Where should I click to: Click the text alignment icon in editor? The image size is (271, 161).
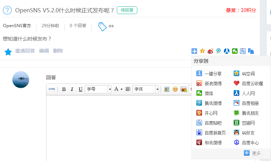click(128, 89)
